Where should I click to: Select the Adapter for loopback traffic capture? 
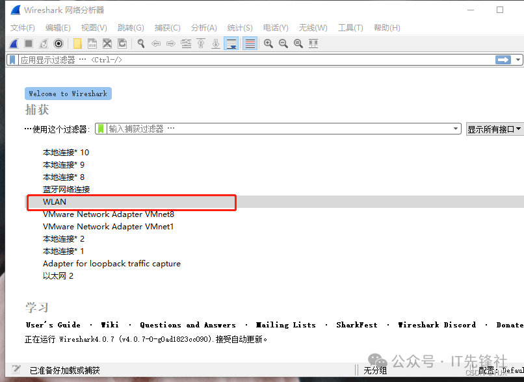(x=112, y=264)
